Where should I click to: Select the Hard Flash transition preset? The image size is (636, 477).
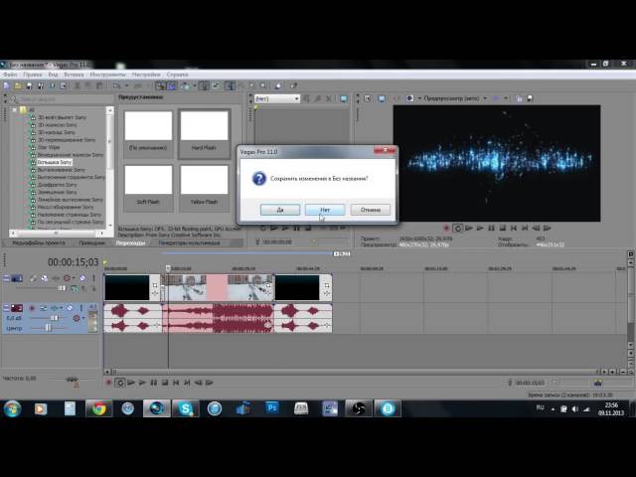(204, 133)
